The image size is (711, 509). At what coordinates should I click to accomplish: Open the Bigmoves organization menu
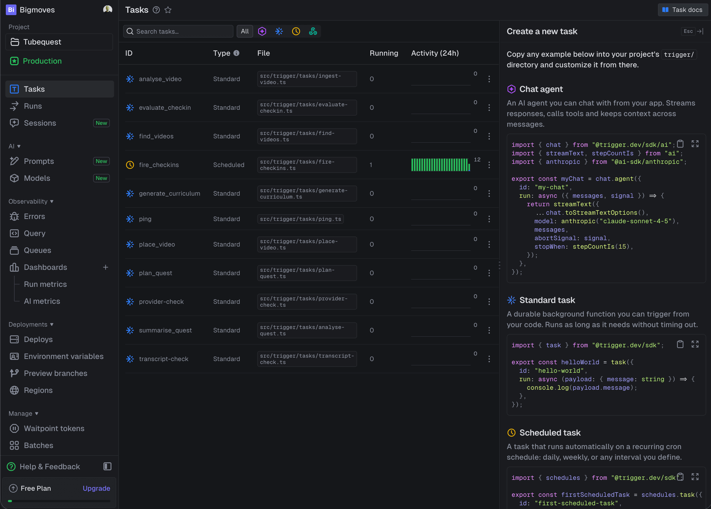[31, 10]
